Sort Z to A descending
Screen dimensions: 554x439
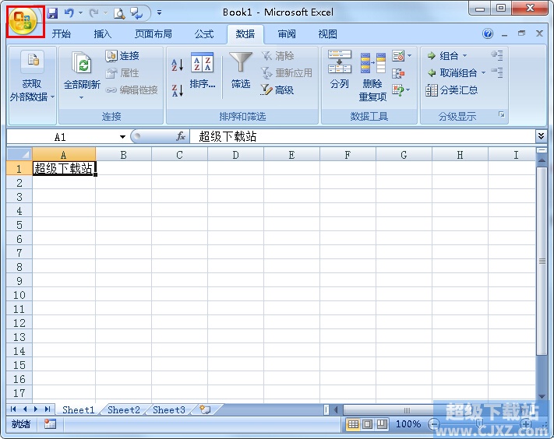[x=178, y=90]
